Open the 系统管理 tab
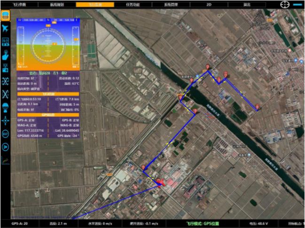 [171, 4]
